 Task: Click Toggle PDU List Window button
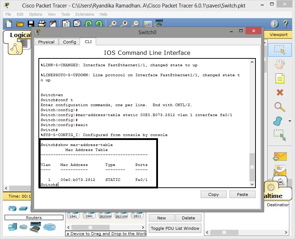tap(175, 228)
